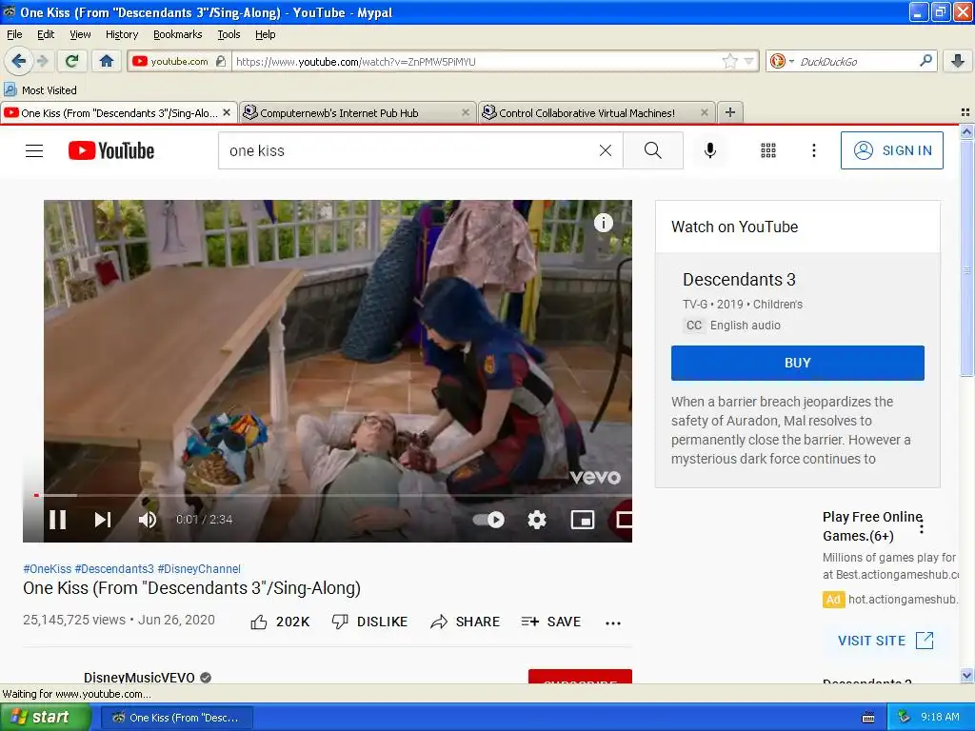SAVE the video to a playlist

coord(551,622)
